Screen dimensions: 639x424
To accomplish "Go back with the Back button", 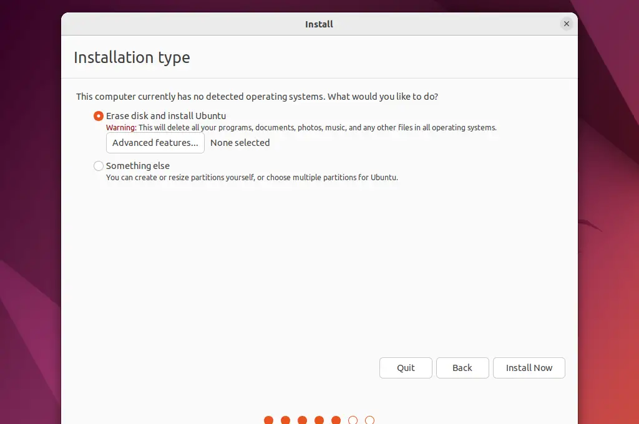I will point(462,368).
